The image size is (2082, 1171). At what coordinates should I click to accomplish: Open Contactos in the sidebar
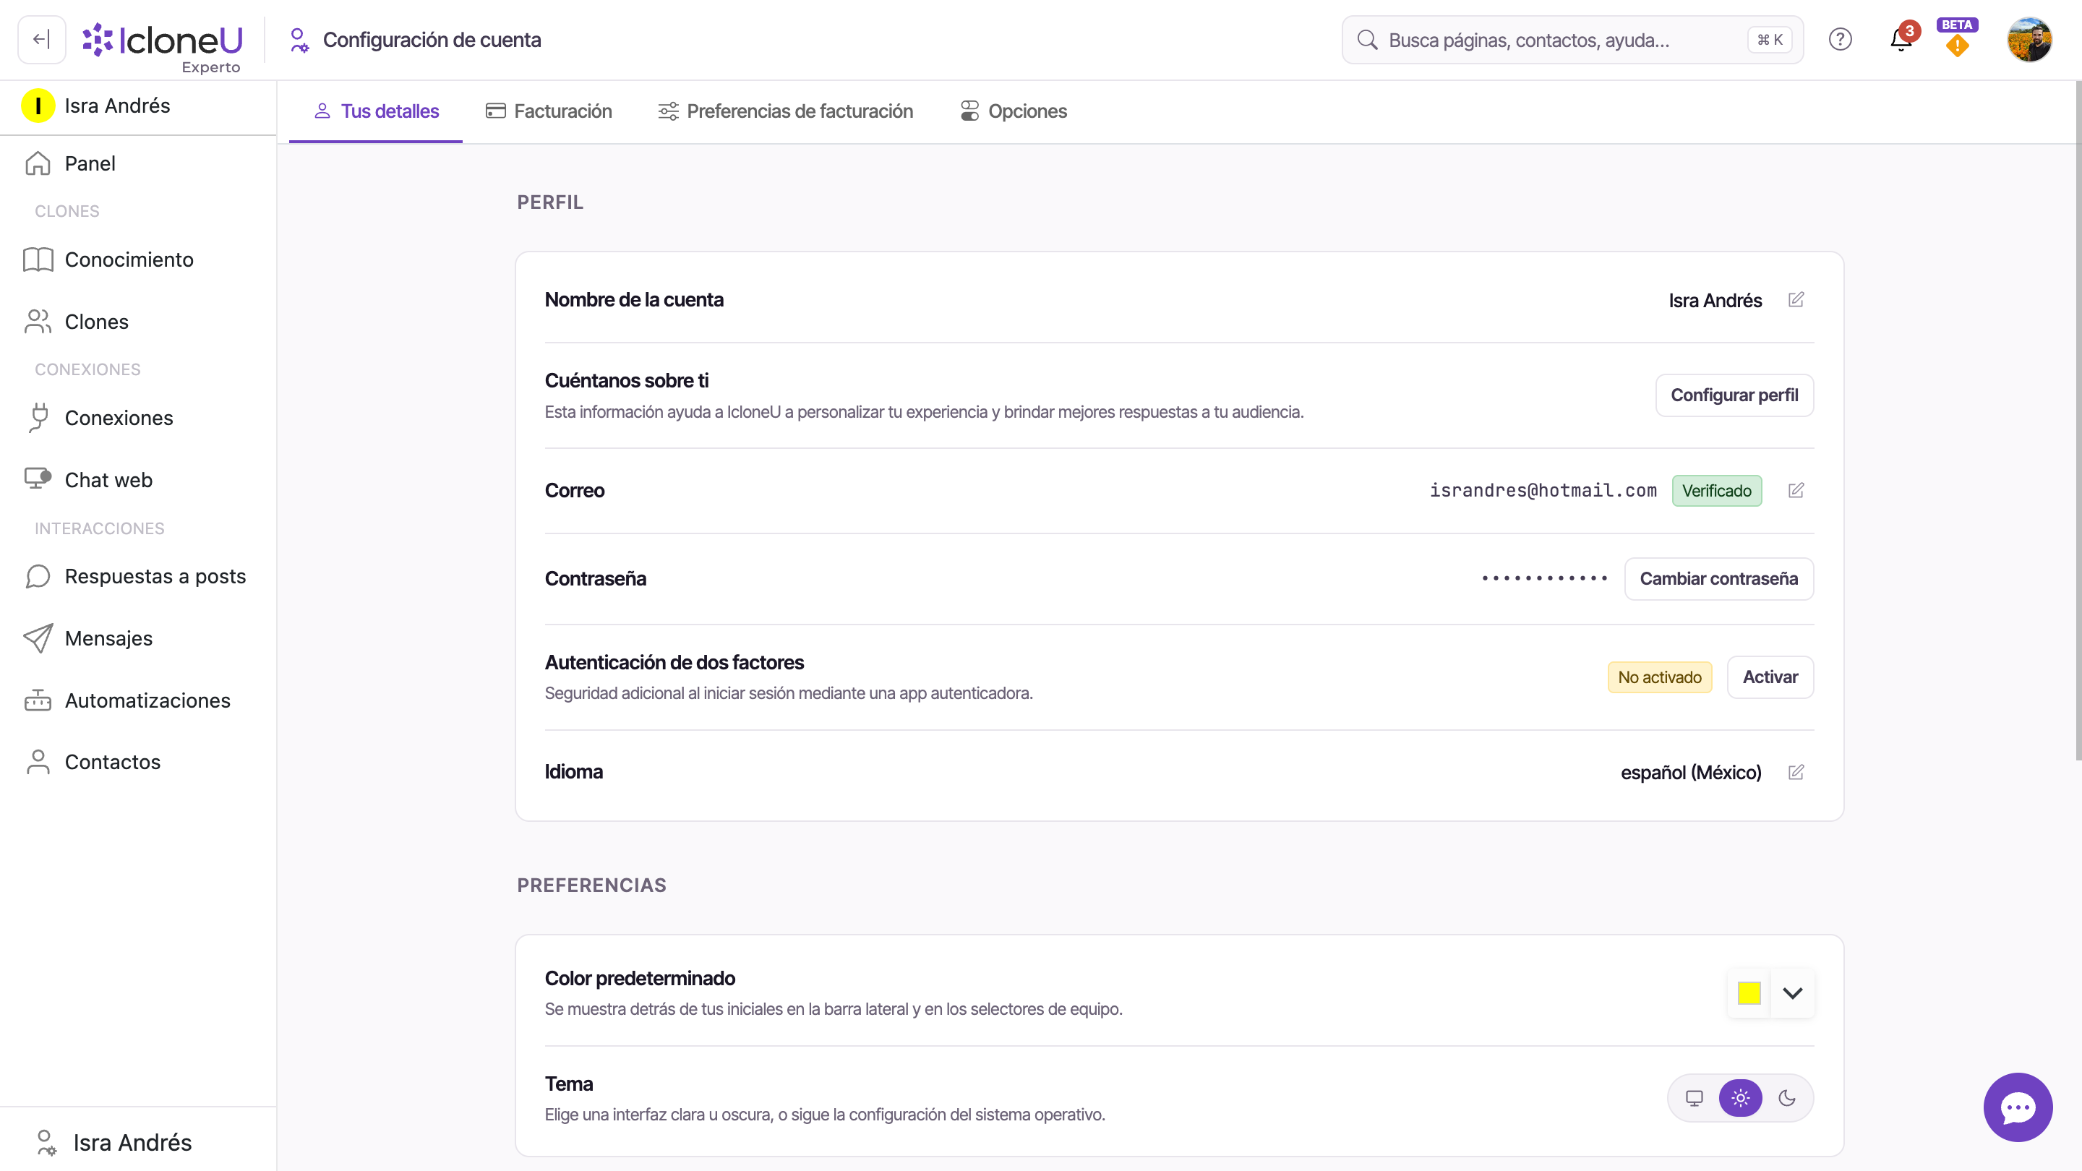138,762
